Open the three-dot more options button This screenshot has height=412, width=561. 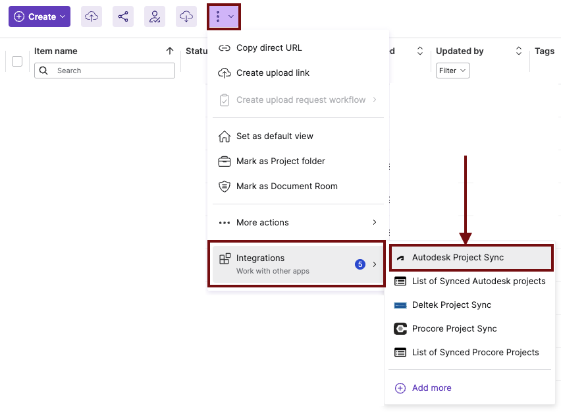click(224, 16)
